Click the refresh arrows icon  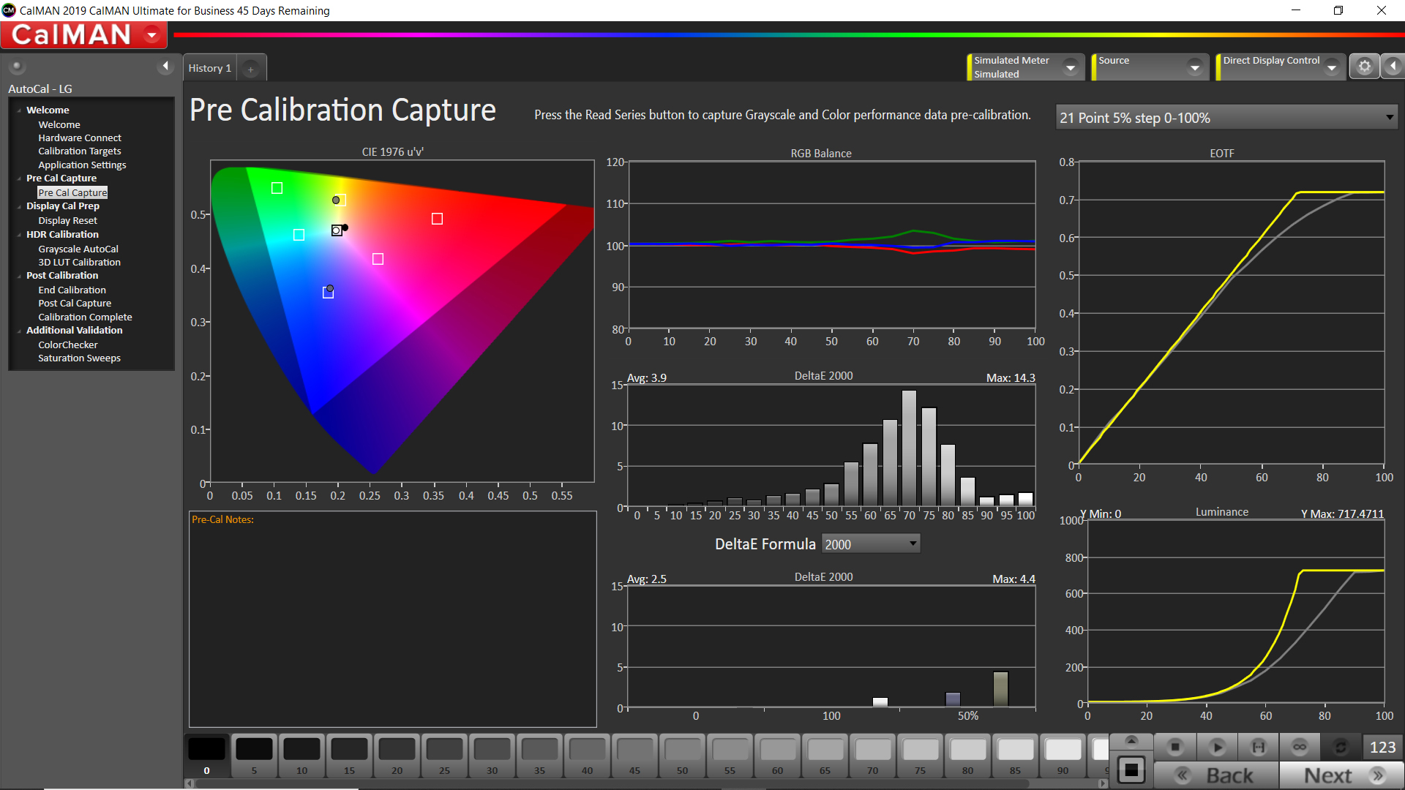point(1341,747)
